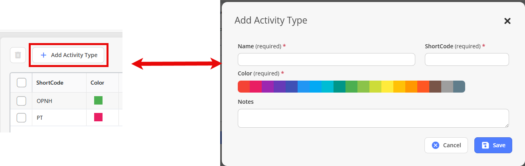This screenshot has width=525, height=166.
Task: Check the PT row checkbox
Action: 22,118
